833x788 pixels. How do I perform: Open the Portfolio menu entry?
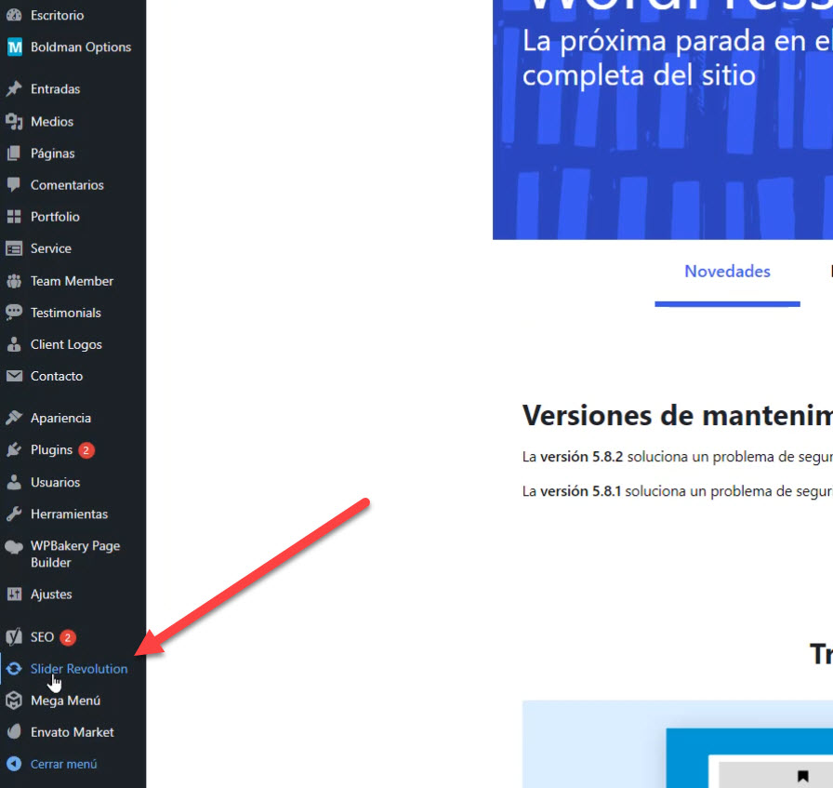[x=55, y=217]
